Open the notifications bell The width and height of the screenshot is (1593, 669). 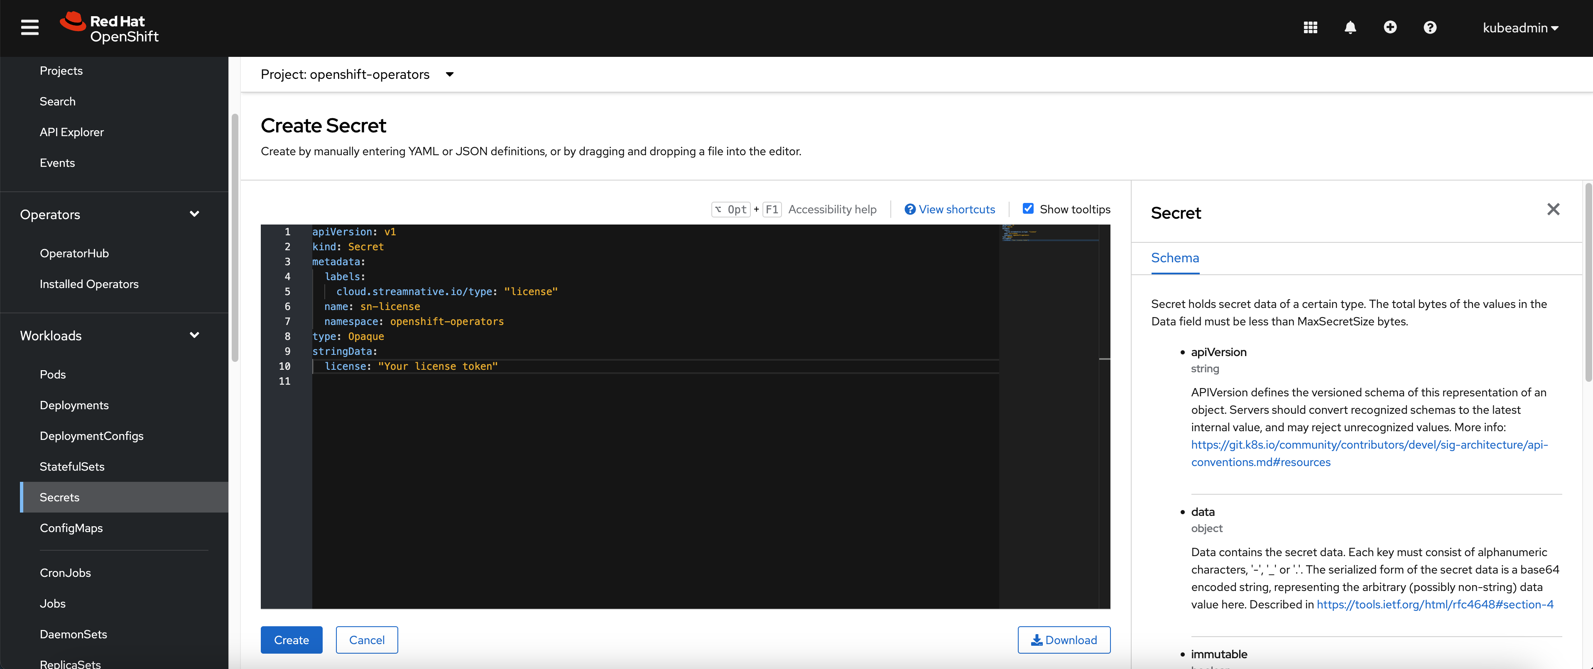click(x=1350, y=28)
